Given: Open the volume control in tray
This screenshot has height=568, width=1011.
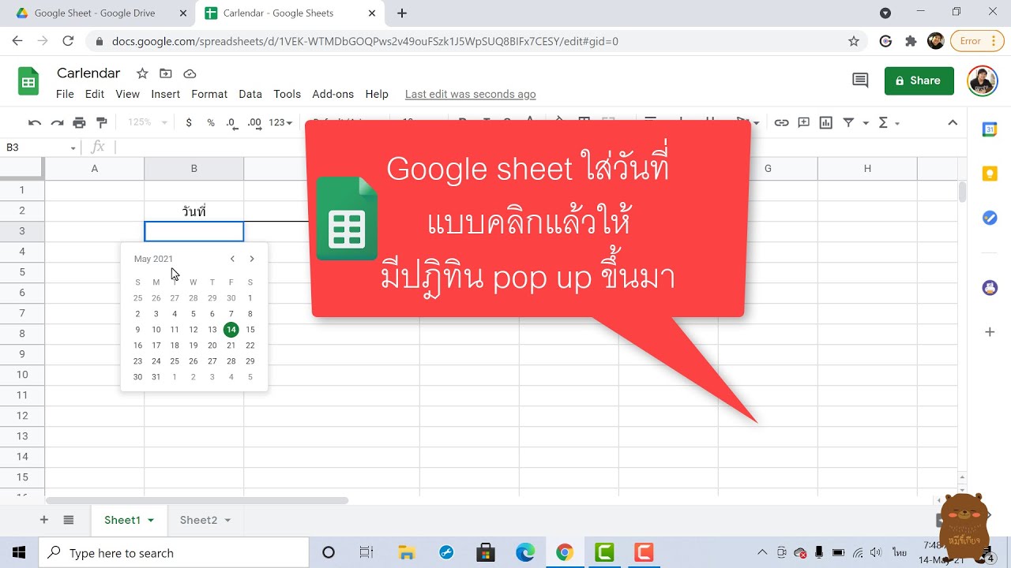Looking at the screenshot, I should tap(877, 552).
